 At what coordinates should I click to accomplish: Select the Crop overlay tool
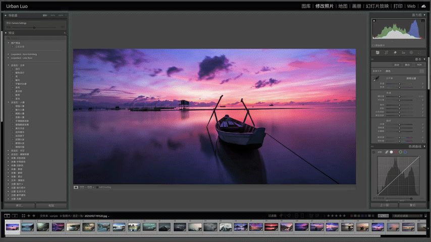coord(386,52)
